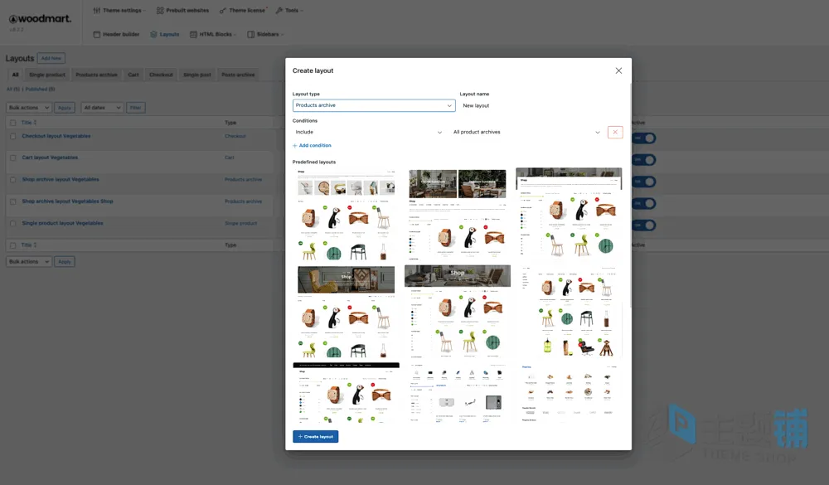Open the Sidebars menu
Viewport: 829px width, 485px height.
(265, 34)
